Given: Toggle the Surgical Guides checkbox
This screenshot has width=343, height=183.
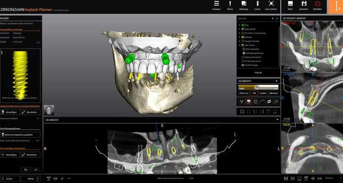Looking at the screenshot, I should tap(243, 41).
